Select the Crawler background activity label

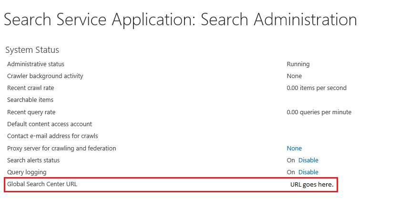click(x=45, y=76)
